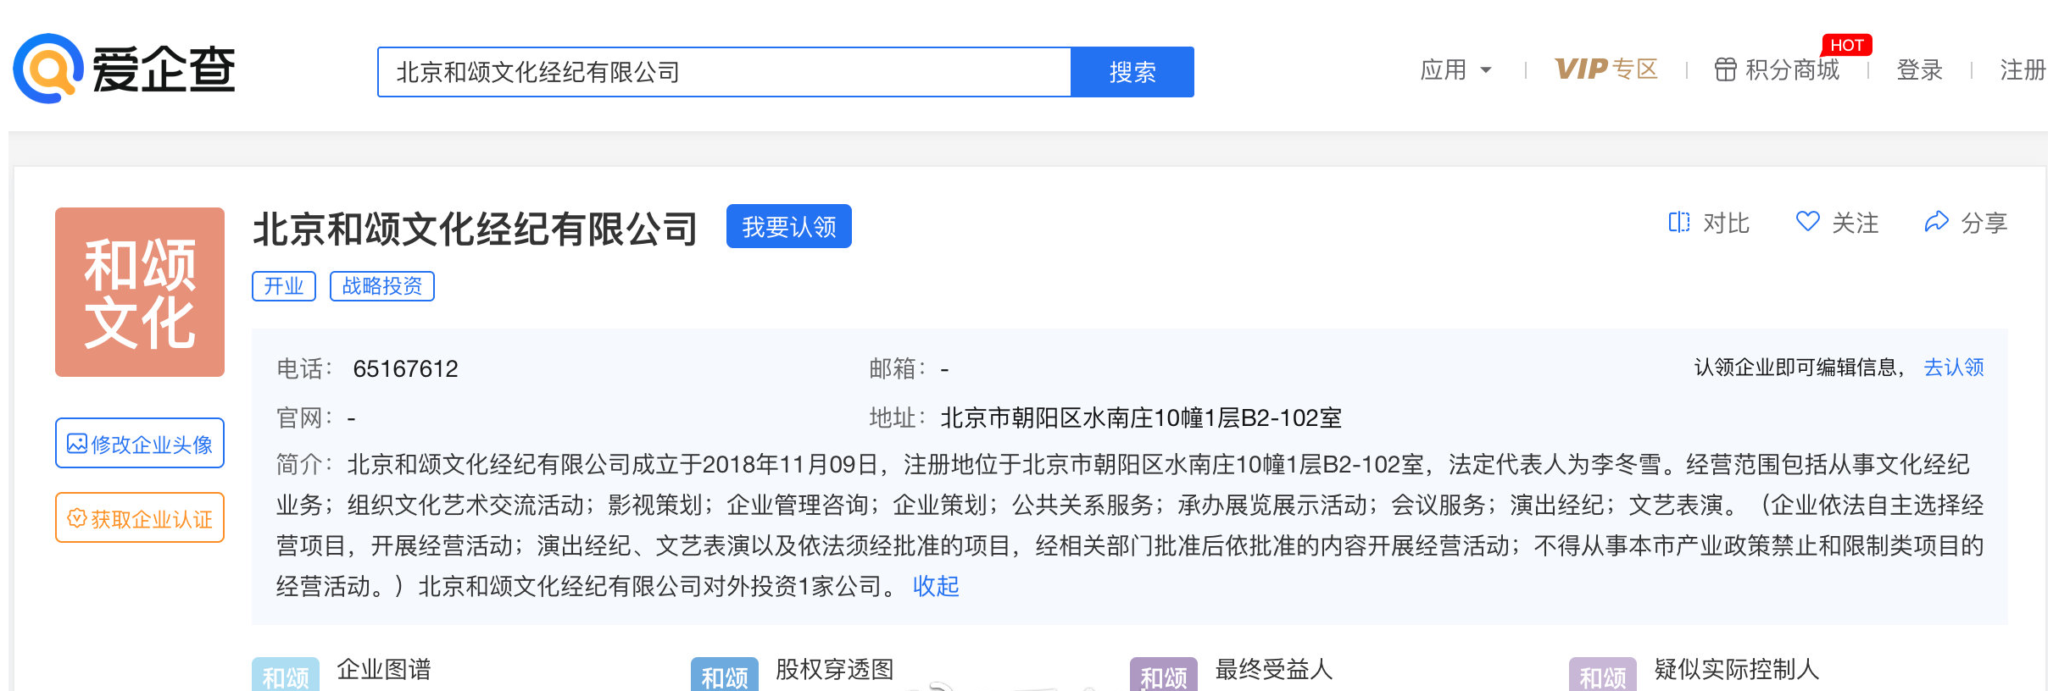Click the 和颂文化 company avatar
The height and width of the screenshot is (691, 2070).
pyautogui.click(x=140, y=292)
